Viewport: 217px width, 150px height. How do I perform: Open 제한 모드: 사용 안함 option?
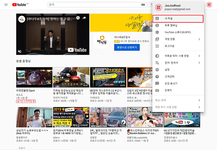click(178, 107)
